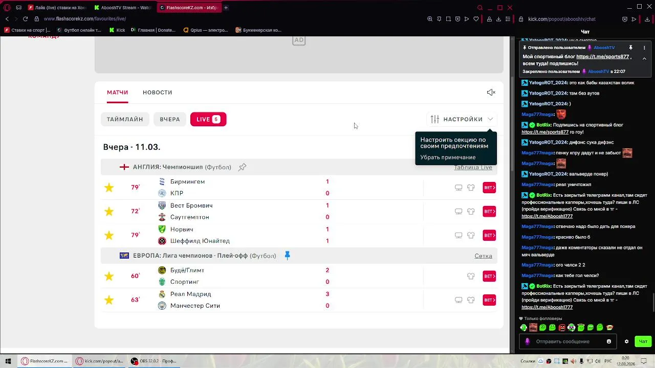Click BET button on Норвич row

[489, 235]
